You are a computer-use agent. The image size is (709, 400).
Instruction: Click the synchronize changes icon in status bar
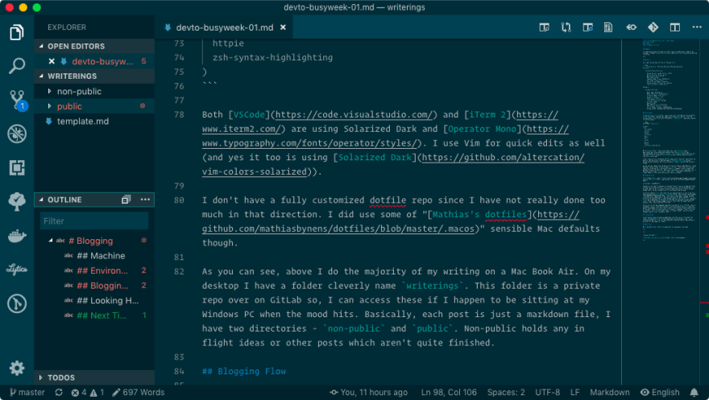(x=59, y=392)
